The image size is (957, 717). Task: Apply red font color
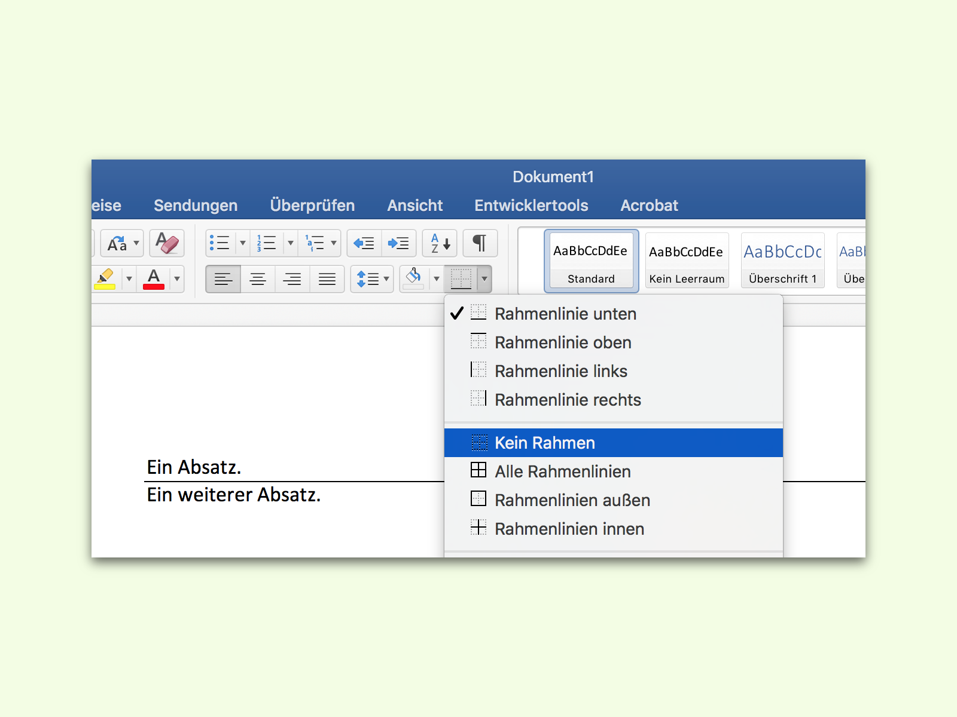(x=154, y=279)
